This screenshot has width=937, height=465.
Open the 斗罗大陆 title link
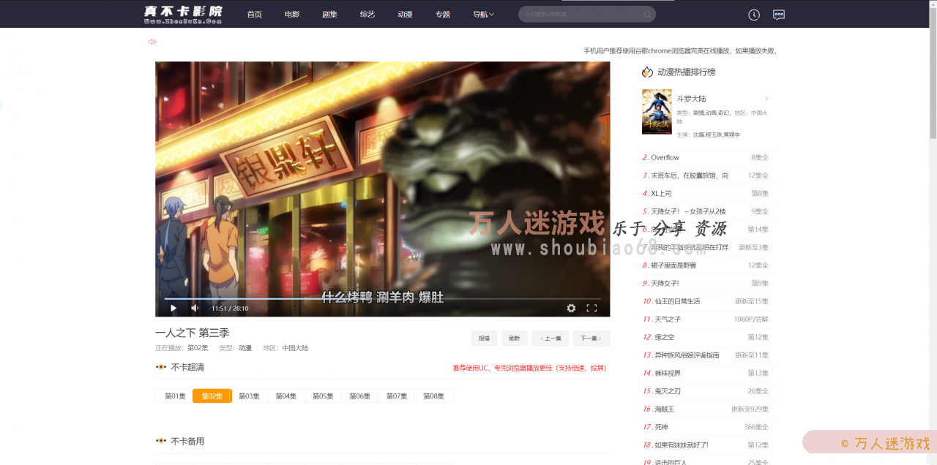click(x=691, y=98)
